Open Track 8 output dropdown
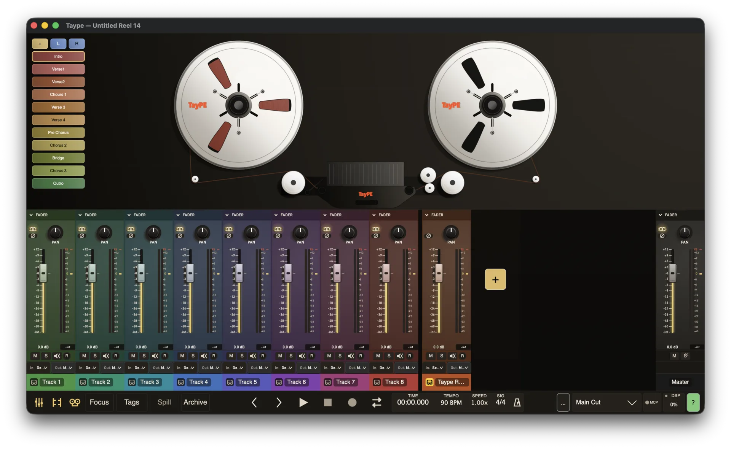This screenshot has height=449, width=731. [x=406, y=368]
